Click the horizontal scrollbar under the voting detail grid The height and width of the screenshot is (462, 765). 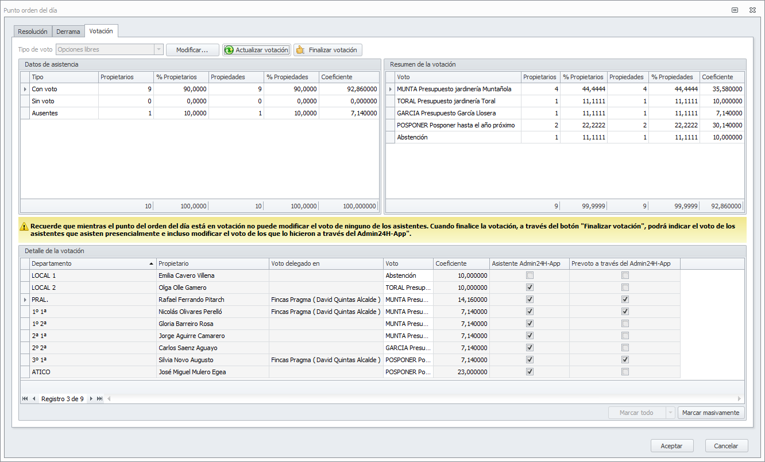[x=425, y=399]
